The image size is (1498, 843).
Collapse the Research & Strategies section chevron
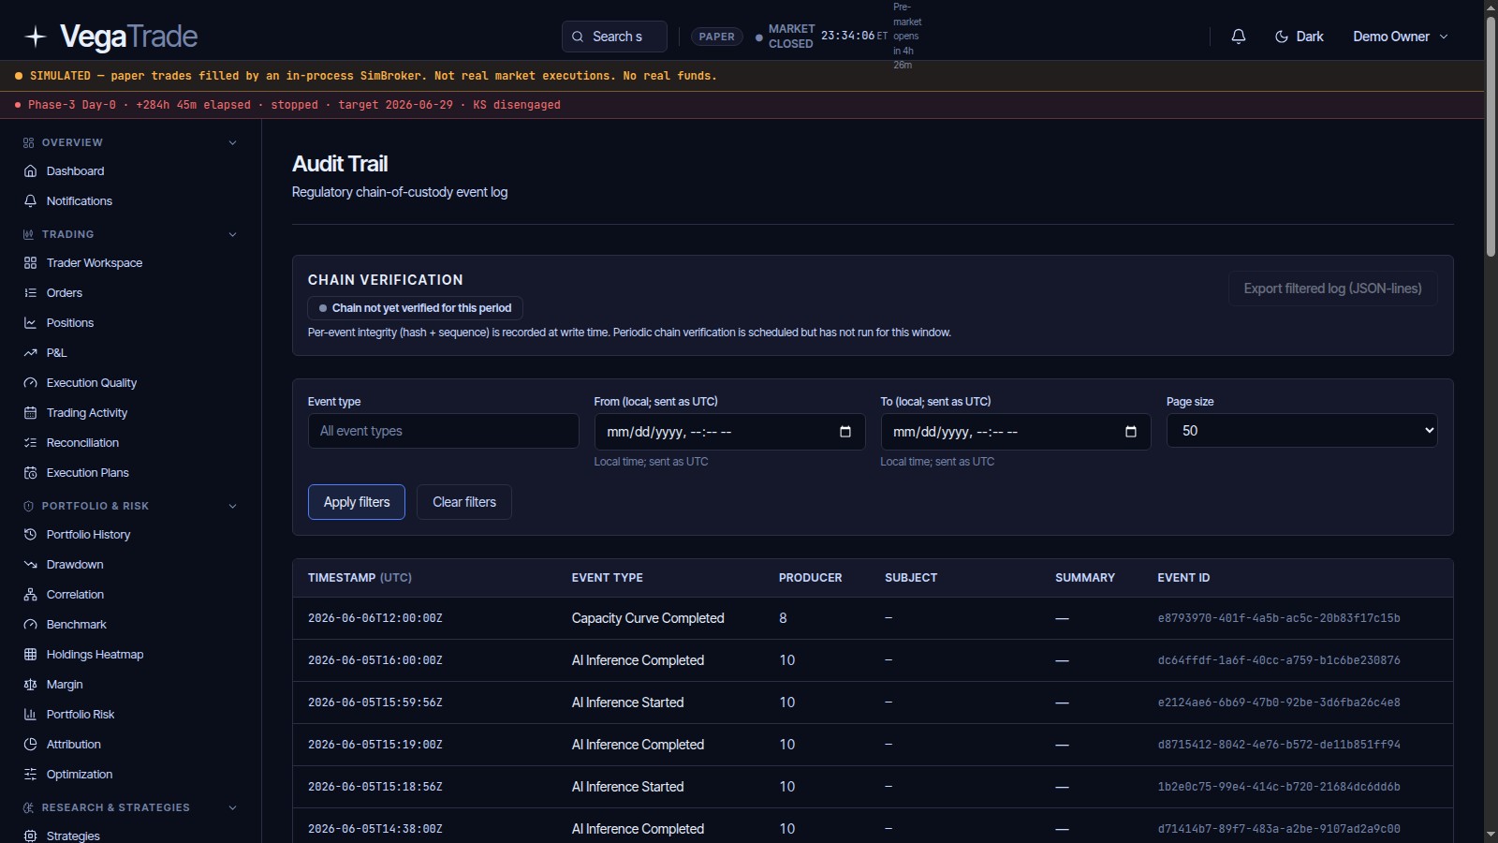[x=233, y=808]
